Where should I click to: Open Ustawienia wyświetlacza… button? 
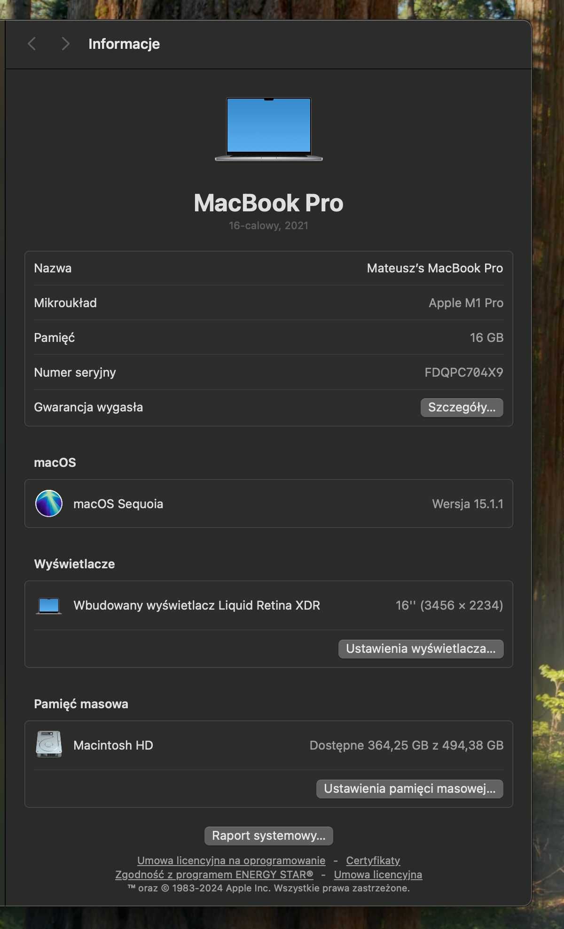click(421, 649)
